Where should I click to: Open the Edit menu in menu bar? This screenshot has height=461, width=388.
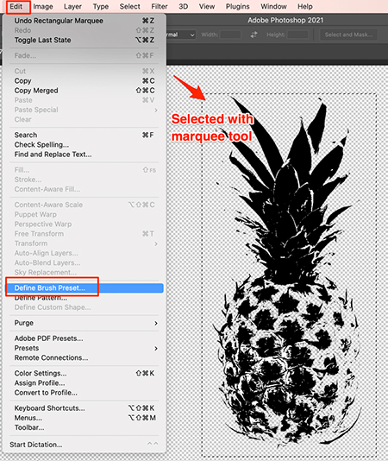pyautogui.click(x=16, y=6)
